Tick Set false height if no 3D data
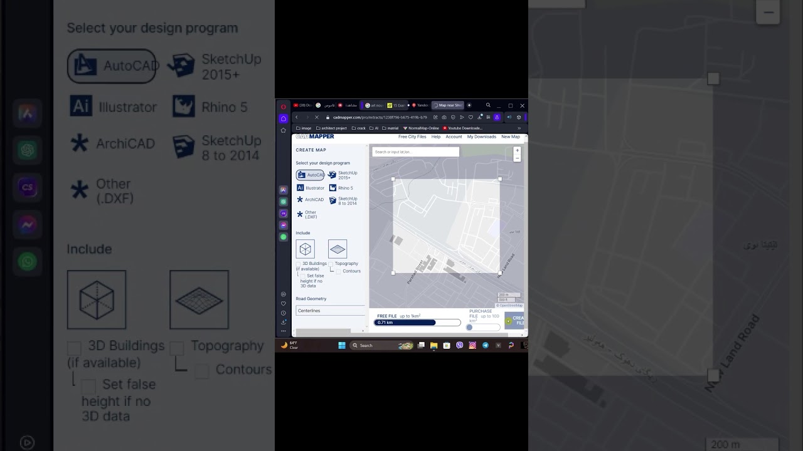This screenshot has height=451, width=803. (303, 276)
